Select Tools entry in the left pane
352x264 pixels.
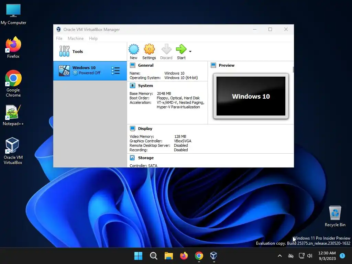click(90, 52)
